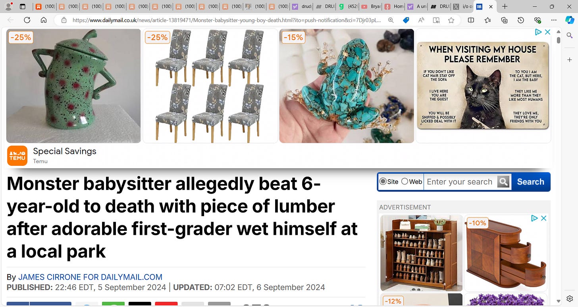Select the Web search radio option

[x=405, y=181]
